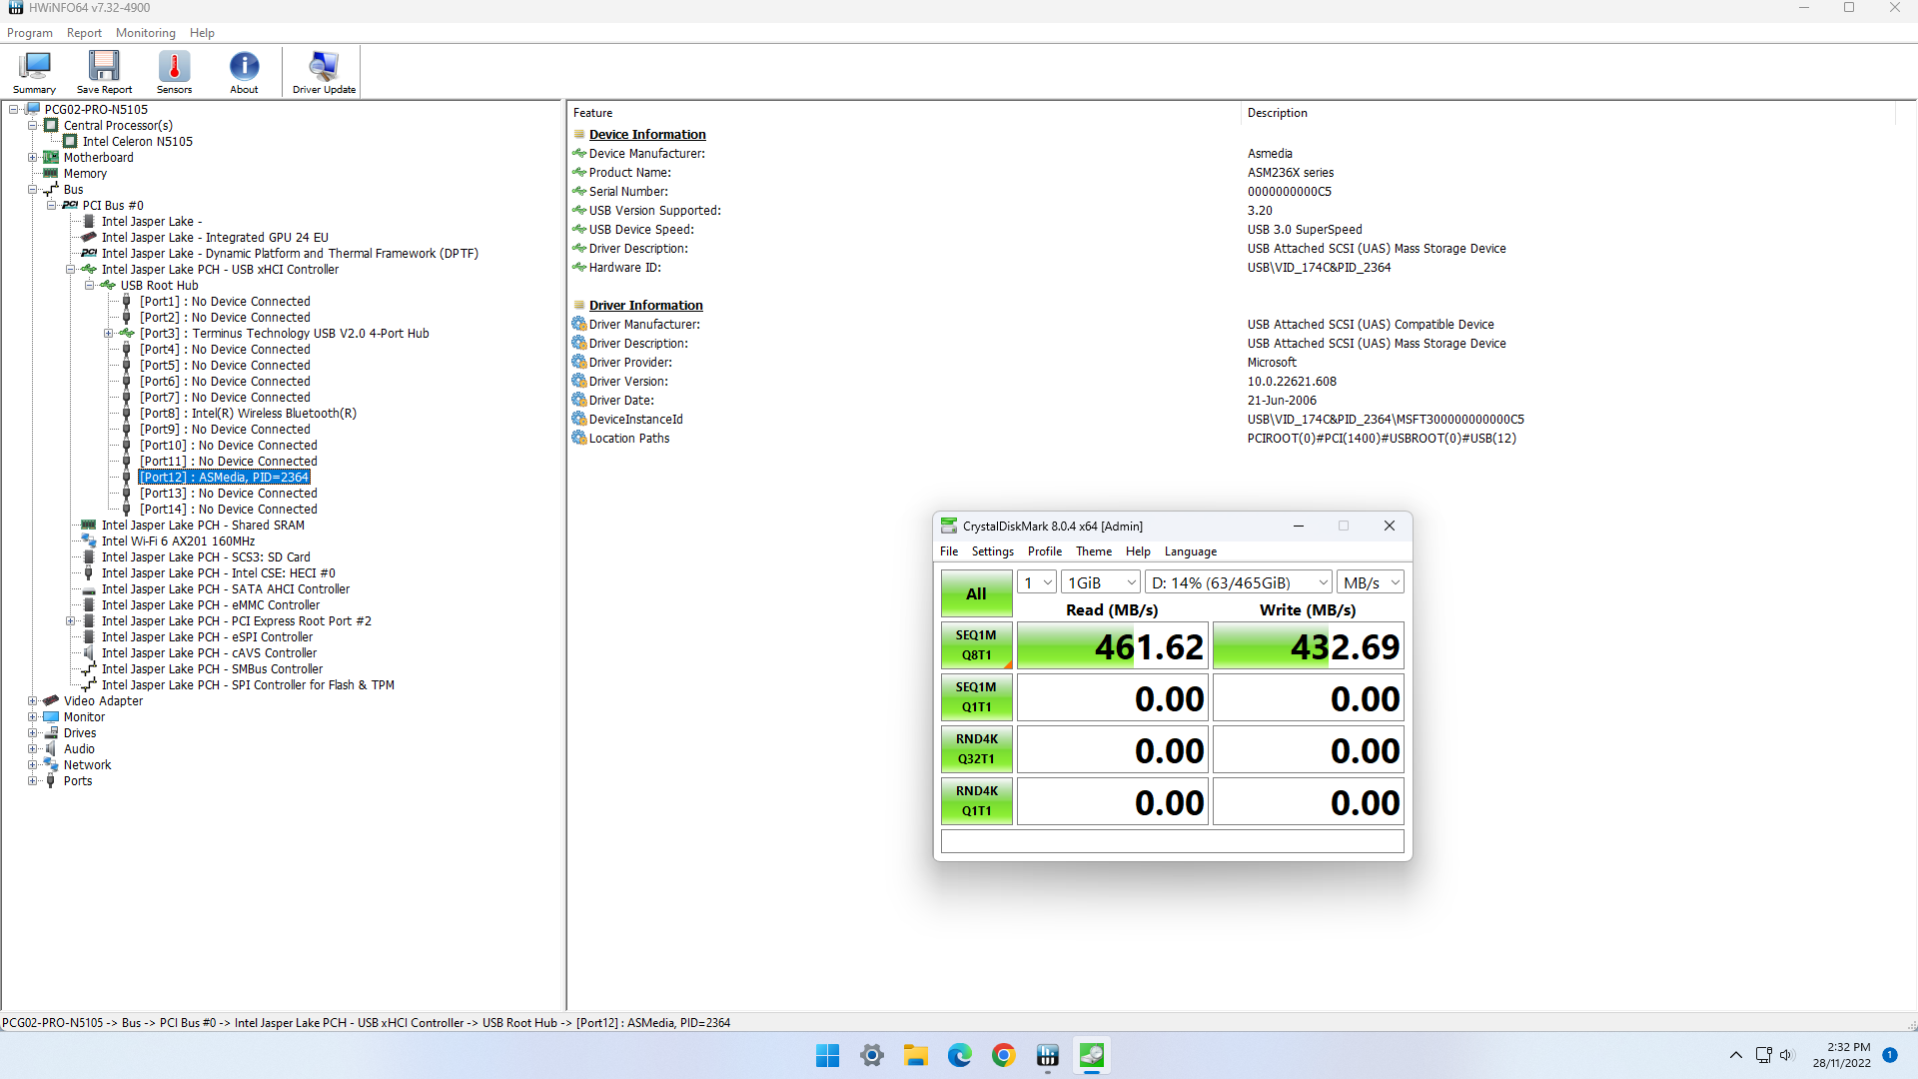This screenshot has width=1918, height=1079.
Task: Select Port12 ASMedia PID=2364 item
Action: coord(225,478)
